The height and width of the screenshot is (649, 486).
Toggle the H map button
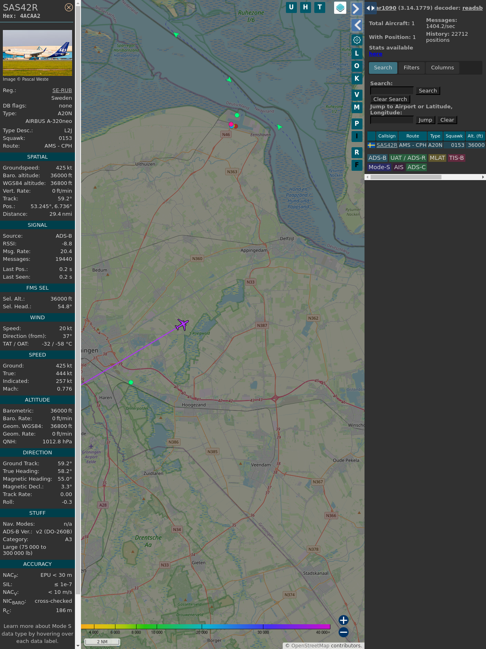click(305, 7)
